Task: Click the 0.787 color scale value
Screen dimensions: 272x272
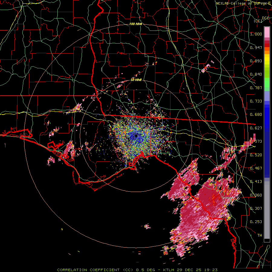Action: click(256, 88)
